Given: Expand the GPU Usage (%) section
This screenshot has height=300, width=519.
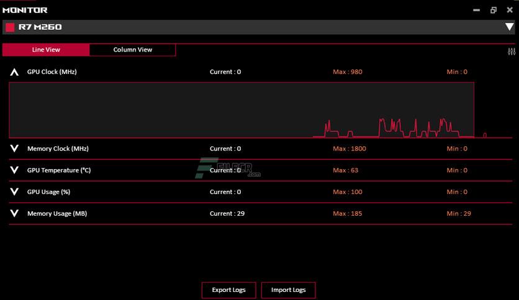Looking at the screenshot, I should pos(14,192).
